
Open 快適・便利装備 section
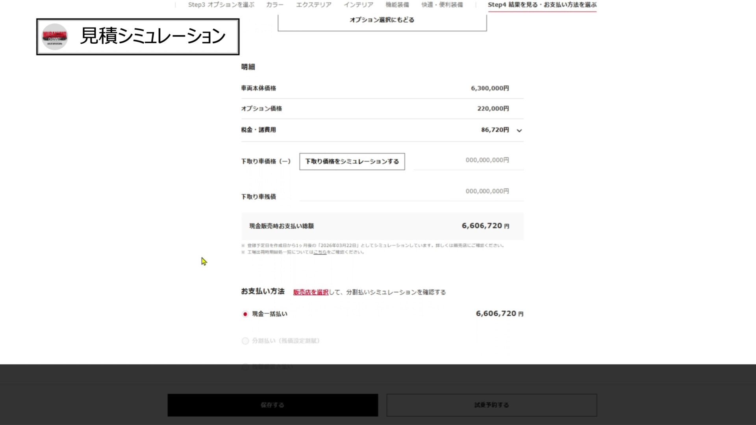[x=442, y=5]
